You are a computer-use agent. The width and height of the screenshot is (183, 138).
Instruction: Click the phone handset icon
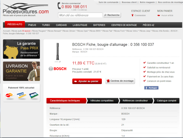59,6
